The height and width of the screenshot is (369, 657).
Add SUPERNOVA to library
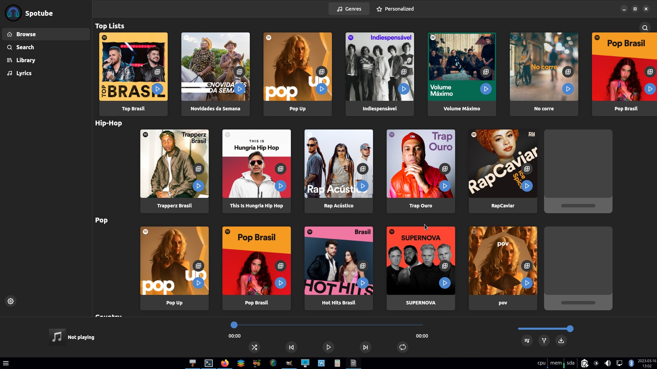tap(445, 266)
